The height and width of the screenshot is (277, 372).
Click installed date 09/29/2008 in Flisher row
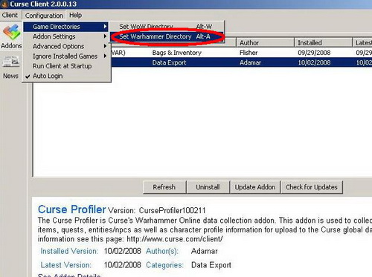click(314, 53)
